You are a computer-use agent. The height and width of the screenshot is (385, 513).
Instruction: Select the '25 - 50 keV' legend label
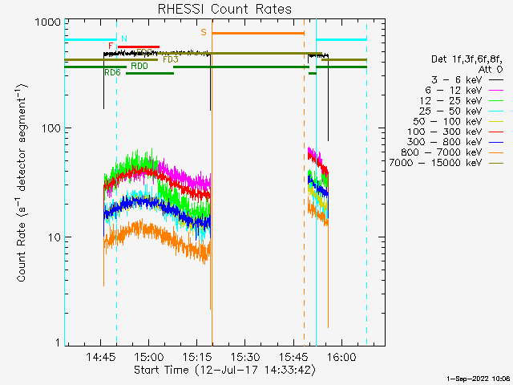(450, 111)
